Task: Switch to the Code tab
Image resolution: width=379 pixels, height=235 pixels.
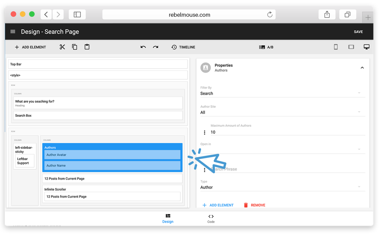Action: [x=211, y=218]
